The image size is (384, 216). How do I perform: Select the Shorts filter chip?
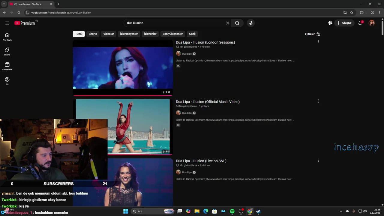pyautogui.click(x=93, y=34)
